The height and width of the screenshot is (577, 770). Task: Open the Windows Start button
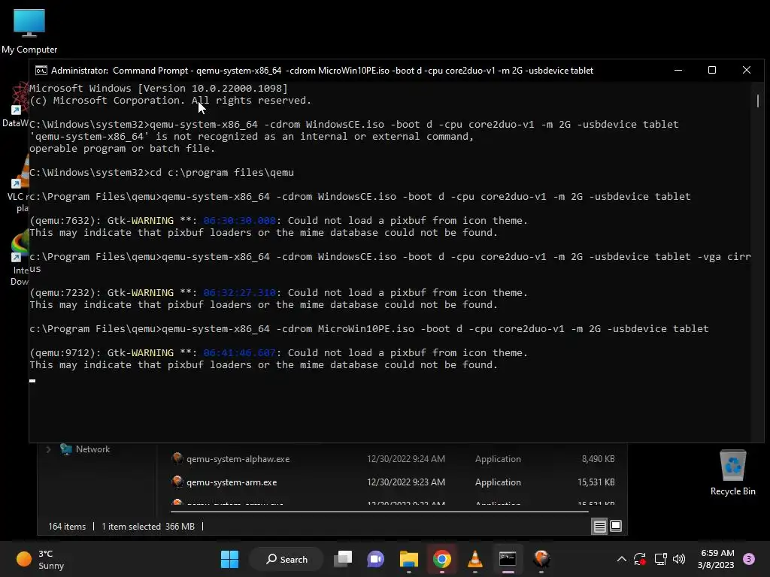click(x=229, y=559)
